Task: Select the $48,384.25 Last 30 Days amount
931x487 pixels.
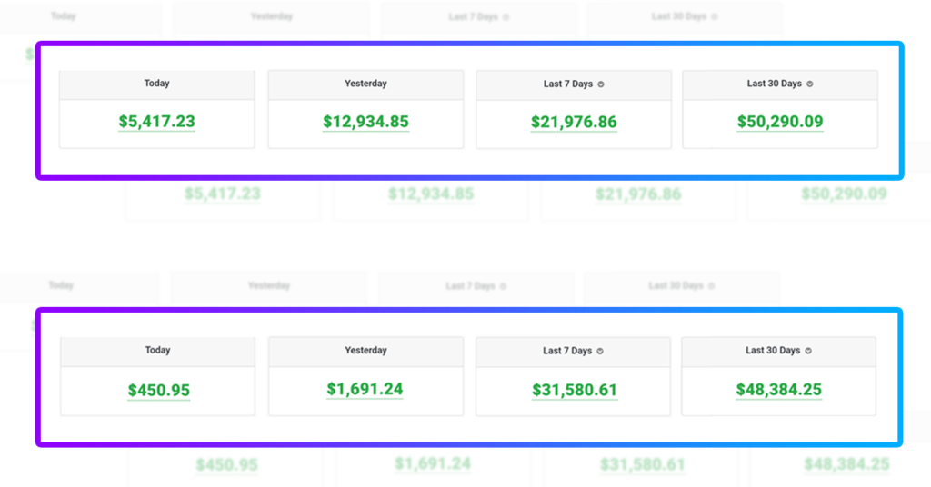Action: click(x=778, y=390)
